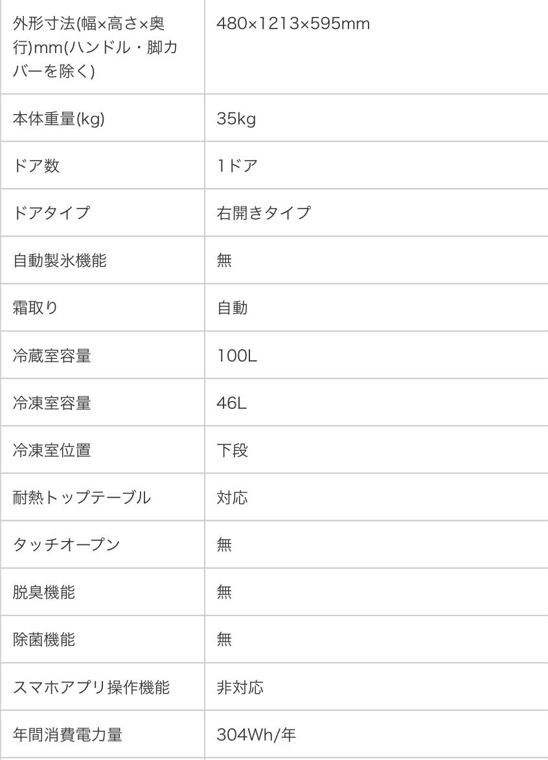
Task: Select the 下段 value text
Action: pyautogui.click(x=232, y=450)
